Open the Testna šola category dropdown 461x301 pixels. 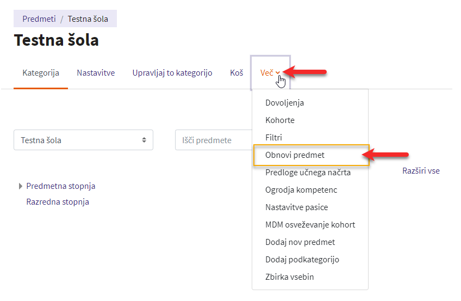pyautogui.click(x=84, y=140)
